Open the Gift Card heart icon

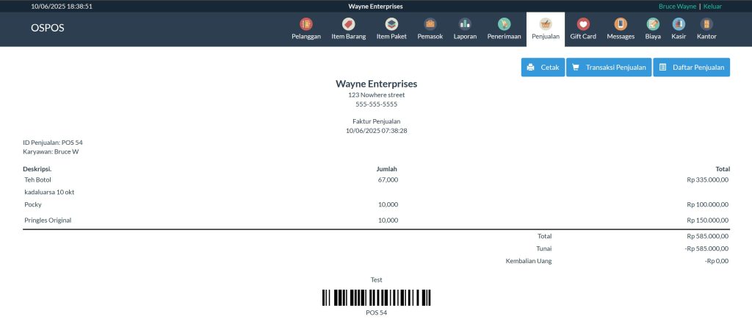tap(583, 24)
